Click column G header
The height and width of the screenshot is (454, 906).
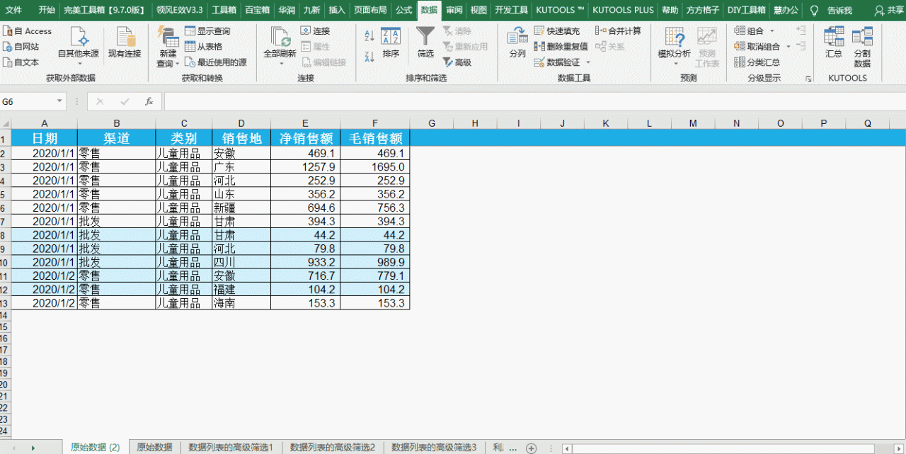tap(432, 123)
